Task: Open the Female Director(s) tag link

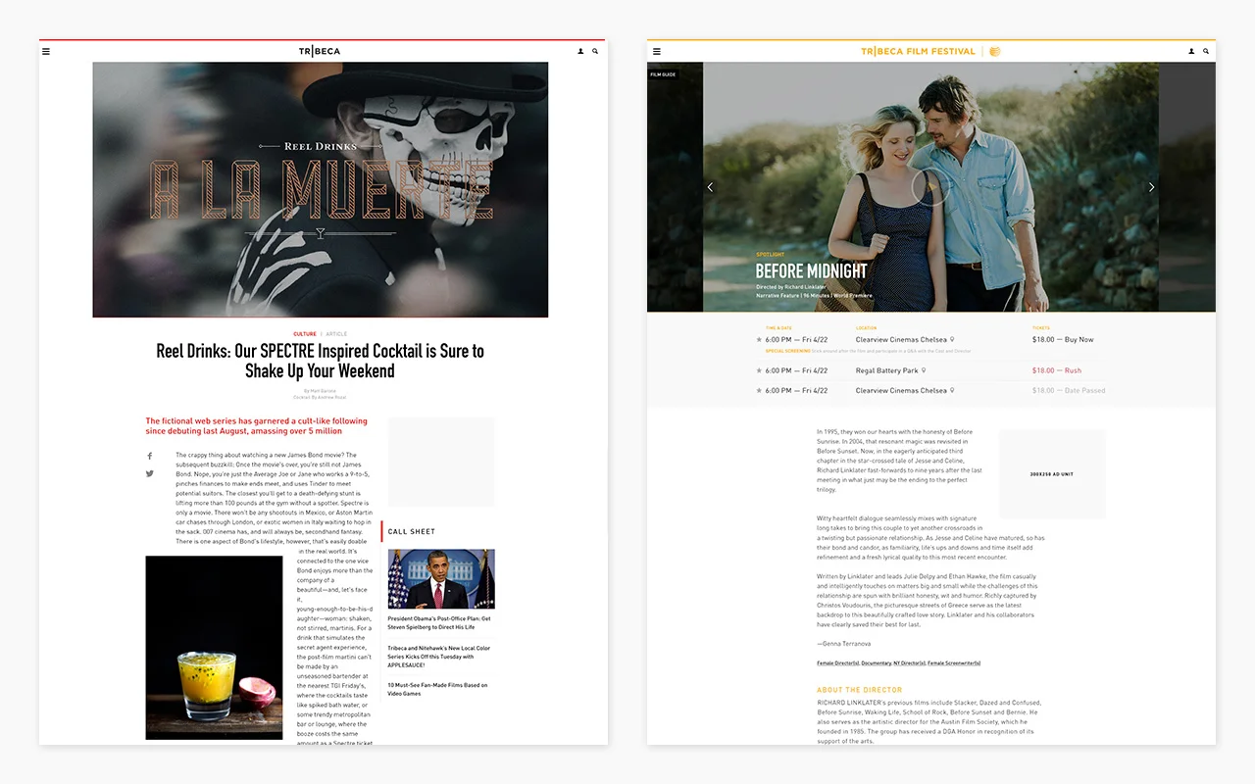Action: (837, 663)
